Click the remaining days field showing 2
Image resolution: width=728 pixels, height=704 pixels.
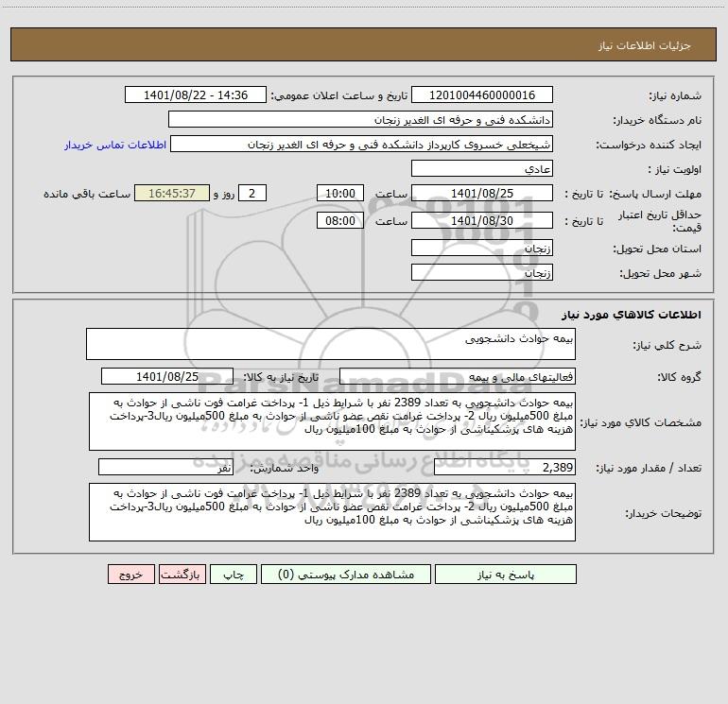pyautogui.click(x=252, y=193)
